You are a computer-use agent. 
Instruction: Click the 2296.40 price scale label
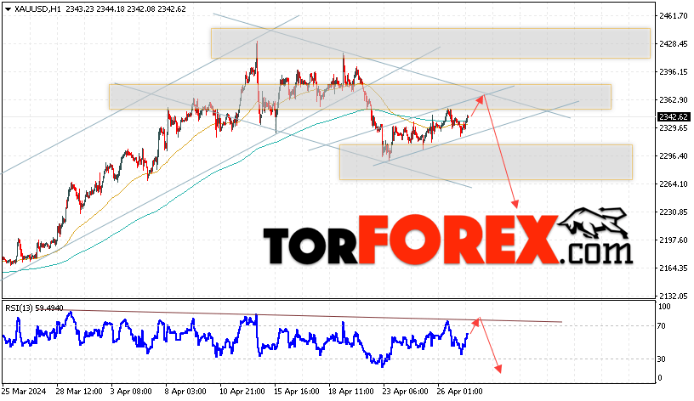674,156
